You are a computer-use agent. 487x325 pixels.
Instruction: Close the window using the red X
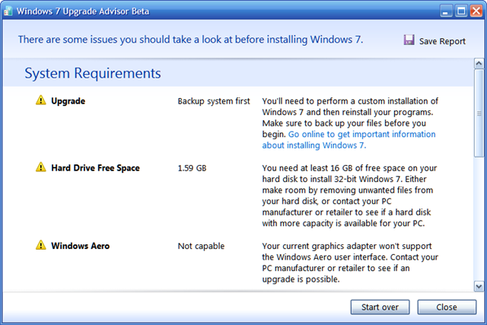(x=476, y=11)
